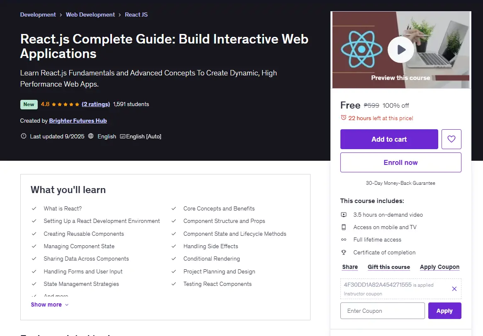Click the checkmark beside Conditional Rendering
Image resolution: width=483 pixels, height=336 pixels.
174,259
